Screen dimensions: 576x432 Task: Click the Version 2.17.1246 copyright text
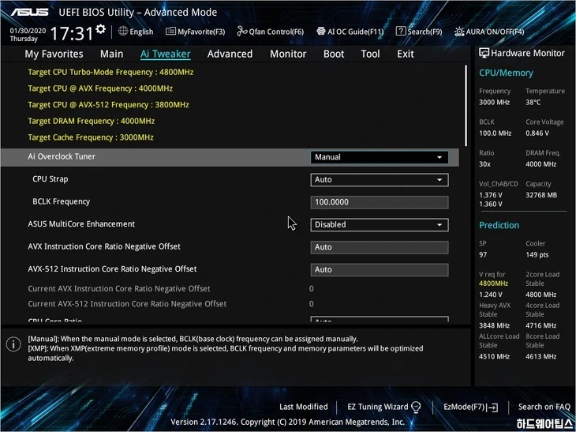pos(288,422)
